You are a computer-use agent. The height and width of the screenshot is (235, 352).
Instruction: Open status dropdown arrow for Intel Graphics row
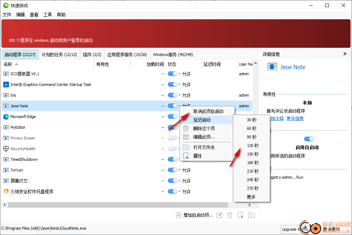(180, 85)
